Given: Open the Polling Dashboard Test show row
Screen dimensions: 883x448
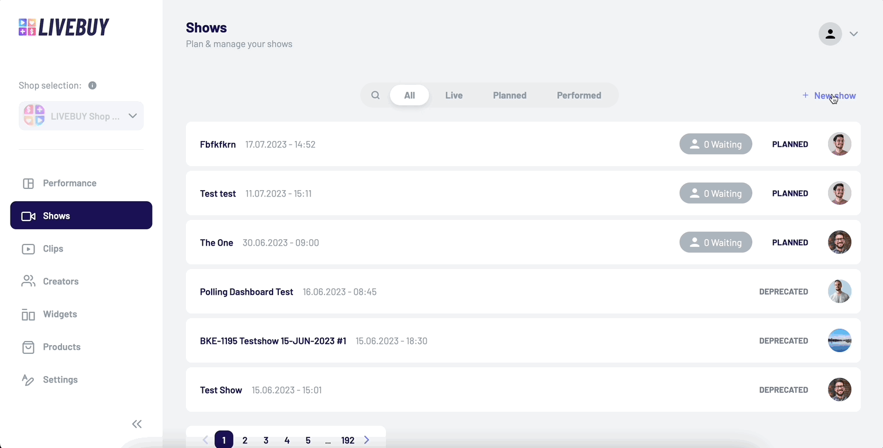Looking at the screenshot, I should 246,291.
